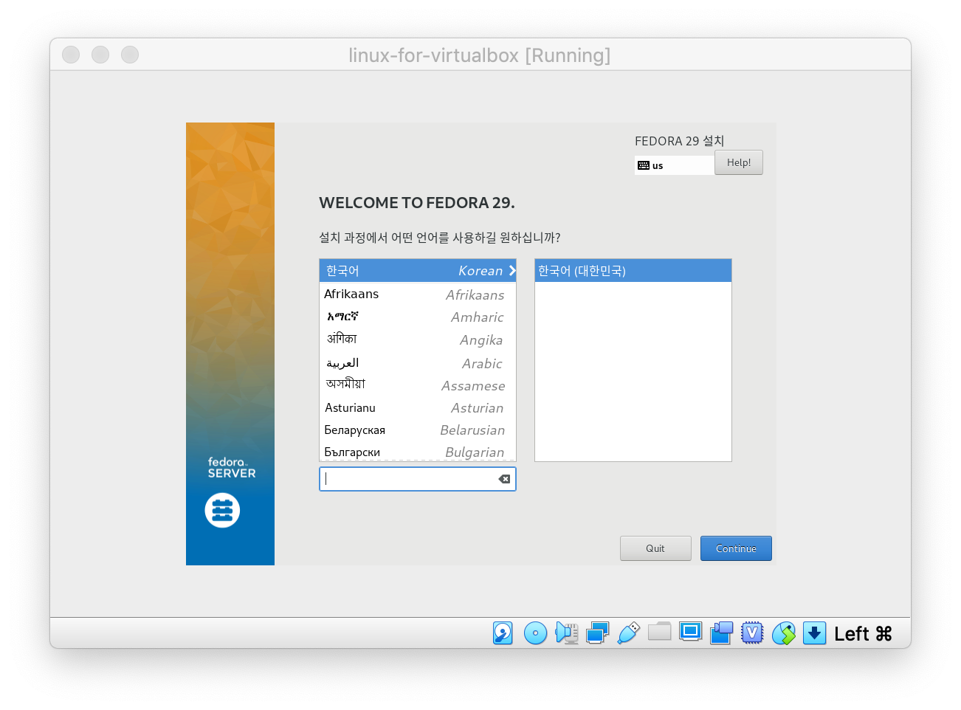
Task: Select Arabic in the language list
Action: point(418,363)
